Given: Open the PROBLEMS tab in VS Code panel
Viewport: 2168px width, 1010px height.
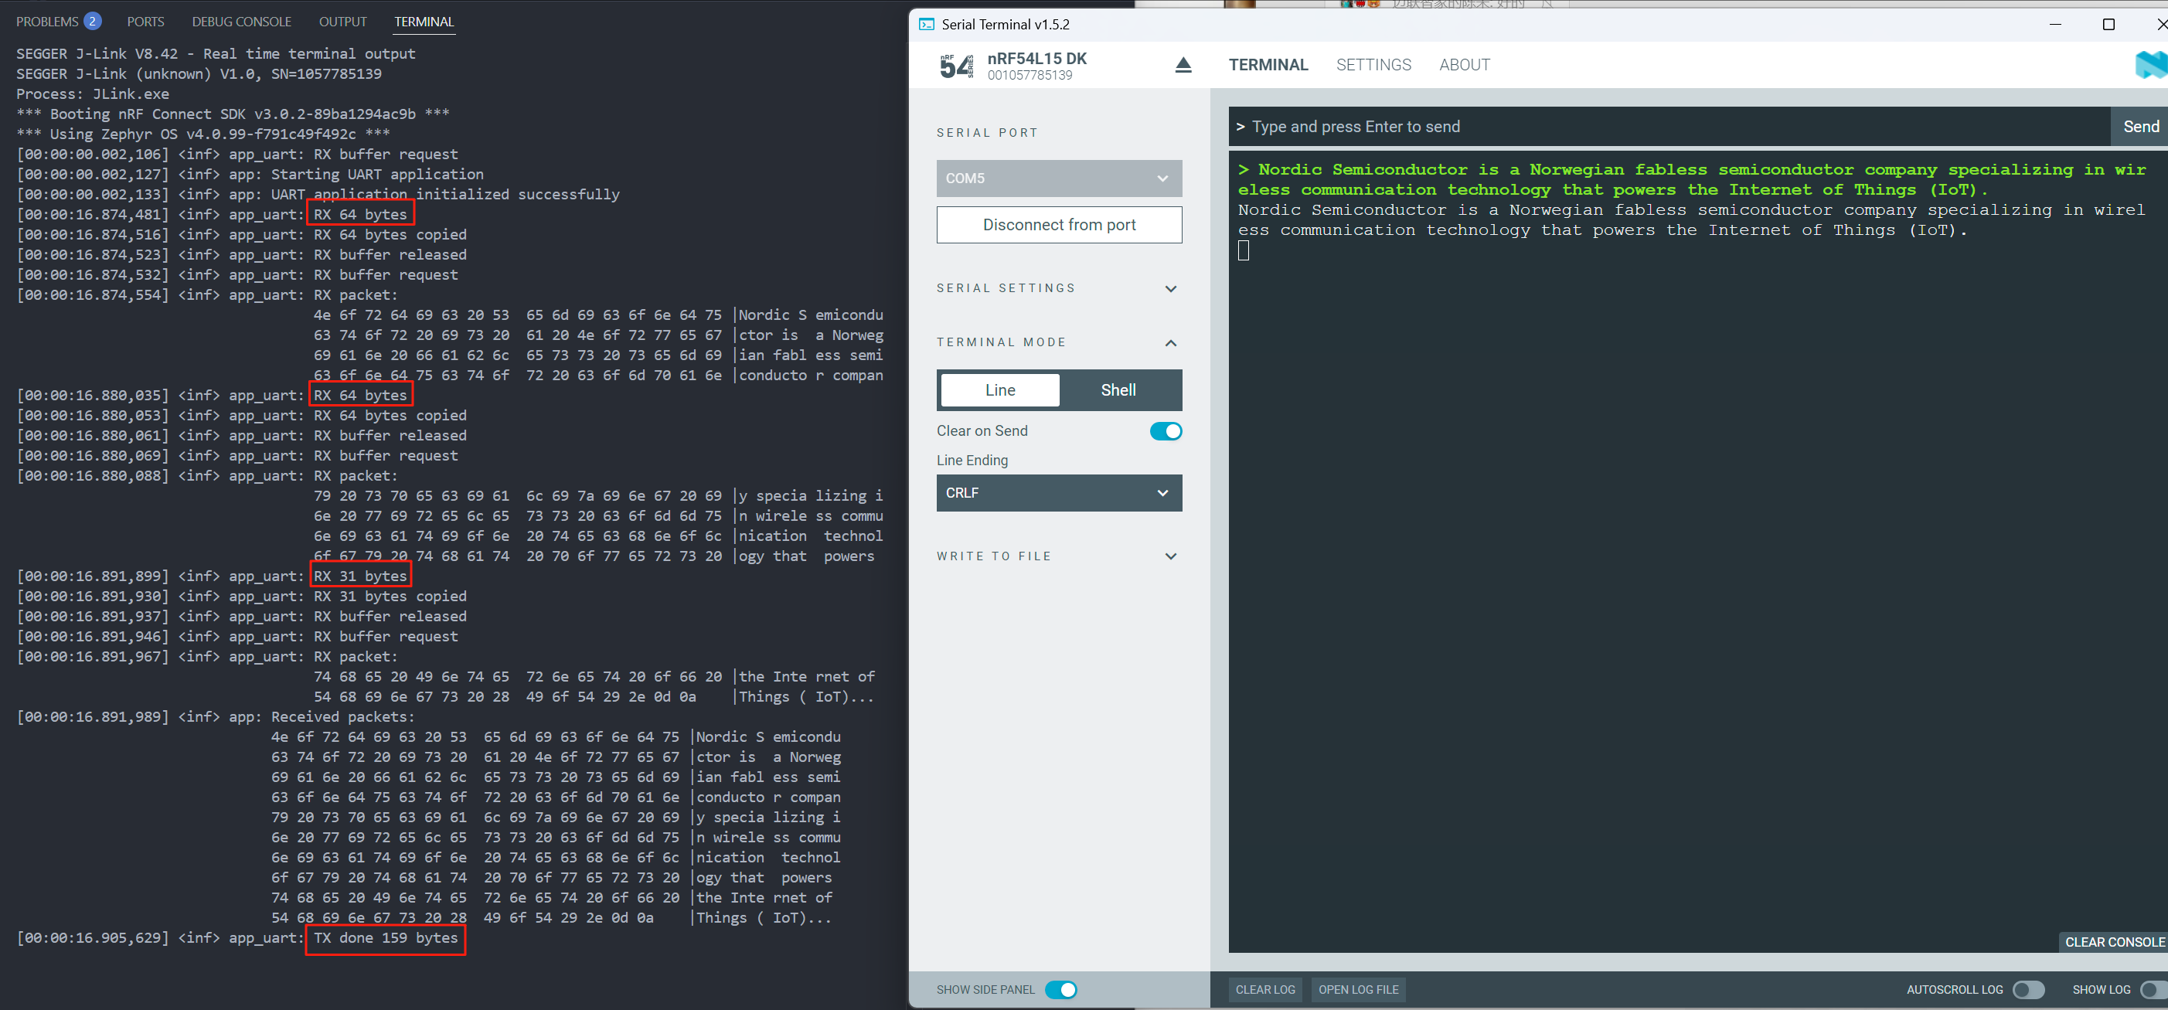Looking at the screenshot, I should [47, 22].
